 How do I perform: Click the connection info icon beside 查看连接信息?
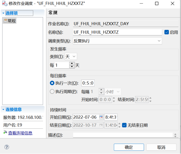tap(5, 132)
